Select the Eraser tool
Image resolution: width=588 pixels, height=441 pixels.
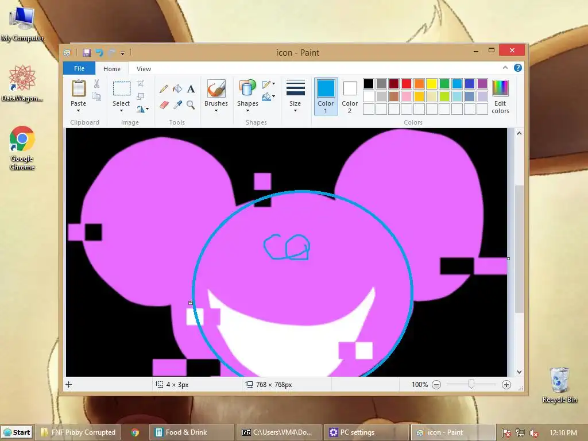pyautogui.click(x=164, y=105)
